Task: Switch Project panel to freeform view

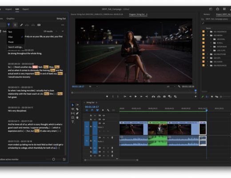Action: 216,97
